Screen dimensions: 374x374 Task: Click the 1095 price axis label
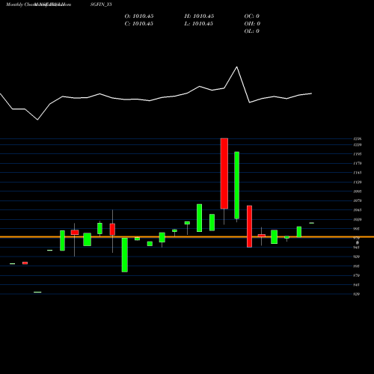click(358, 191)
